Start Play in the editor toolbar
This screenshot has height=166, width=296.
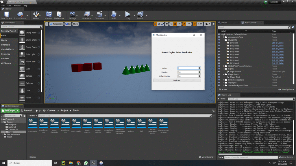point(128,15)
